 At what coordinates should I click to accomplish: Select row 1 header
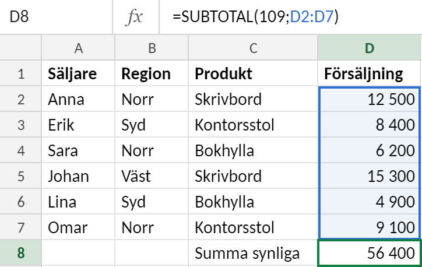21,73
